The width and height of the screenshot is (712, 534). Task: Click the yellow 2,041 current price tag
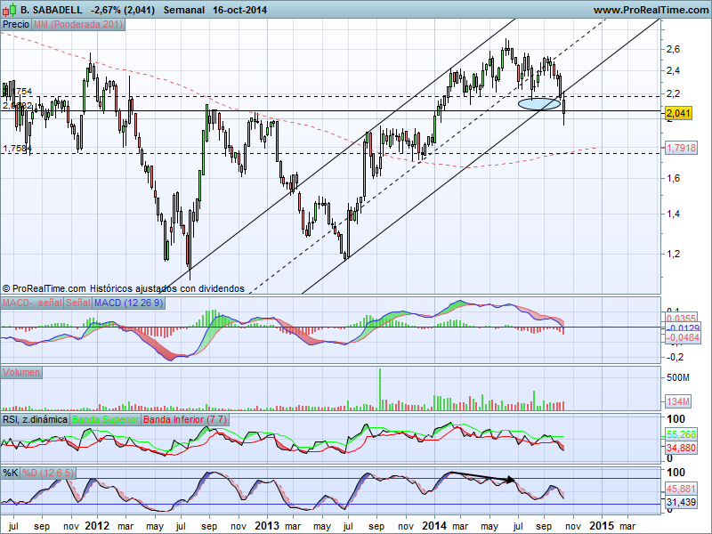pyautogui.click(x=679, y=113)
